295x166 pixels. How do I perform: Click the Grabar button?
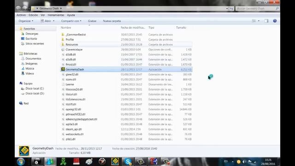click(x=92, y=21)
